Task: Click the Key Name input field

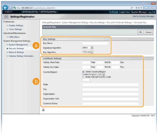Action: pos(95,43)
